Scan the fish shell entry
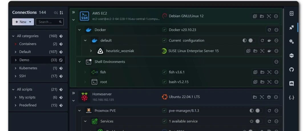Screen dimensions: 308x131 tap(269, 72)
